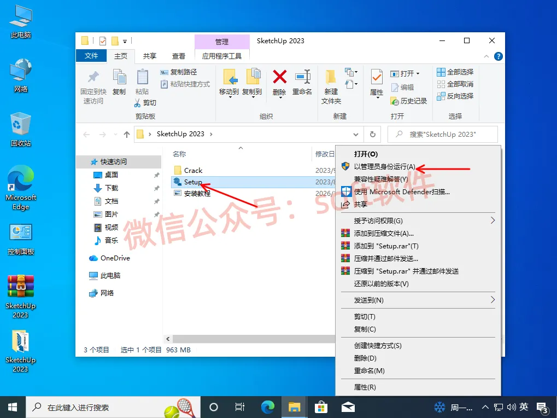This screenshot has height=418, width=557.
Task: Choose Properties in context menu
Action: 365,387
